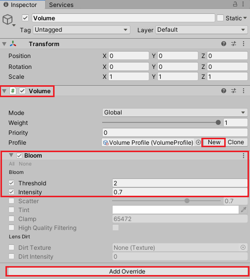Image resolution: width=250 pixels, height=279 pixels.
Task: Switch to the Services tab
Action: click(x=61, y=5)
